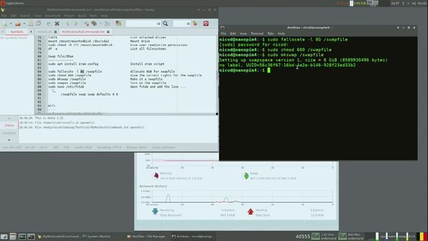428x241 pixels.
Task: Open the terminal's Tabs menu
Action: (270, 33)
